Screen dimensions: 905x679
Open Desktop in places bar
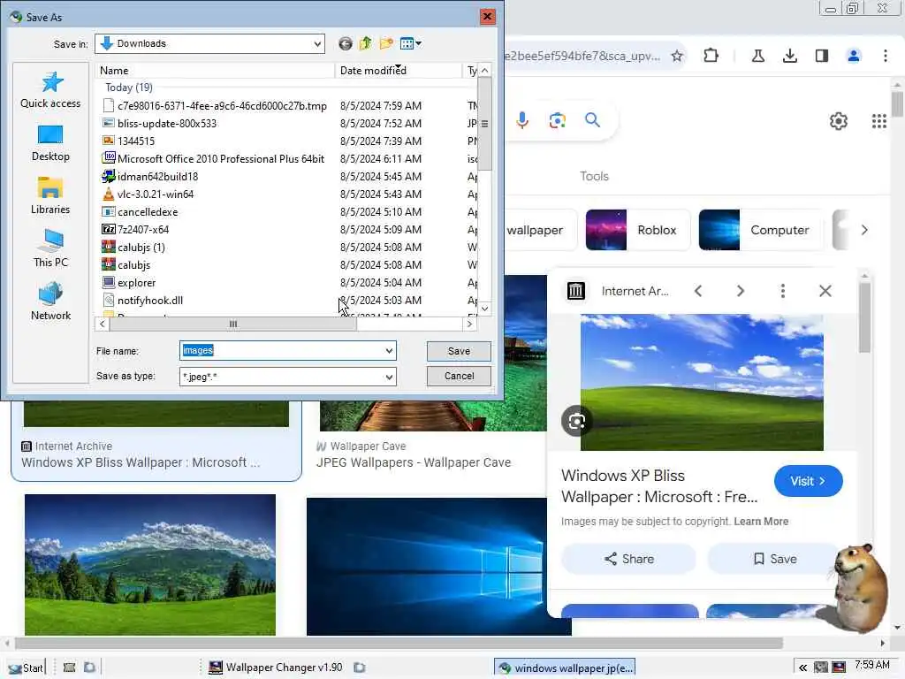pos(50,144)
